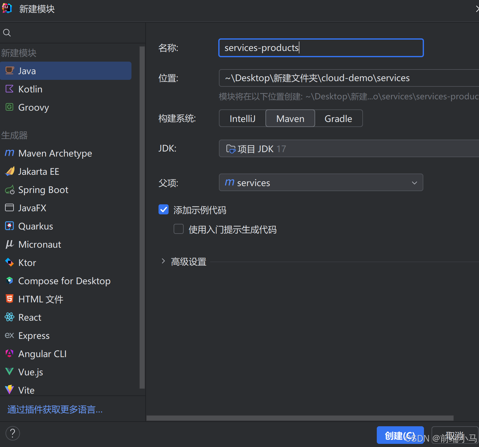The height and width of the screenshot is (447, 479).
Task: Pick the Vue.js logo icon
Action: coord(10,372)
